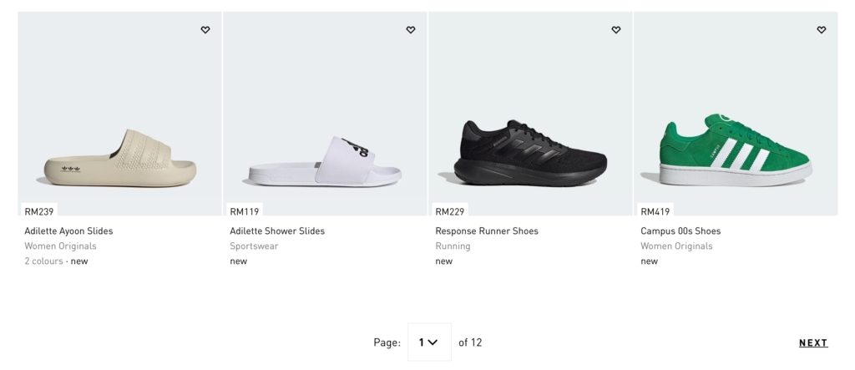Image resolution: width=855 pixels, height=370 pixels.
Task: Go to NEXT page
Action: 813,342
